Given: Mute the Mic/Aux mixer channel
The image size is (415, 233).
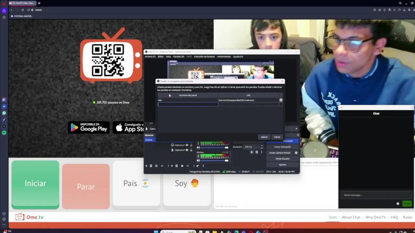Looking at the screenshot, I should (x=198, y=161).
